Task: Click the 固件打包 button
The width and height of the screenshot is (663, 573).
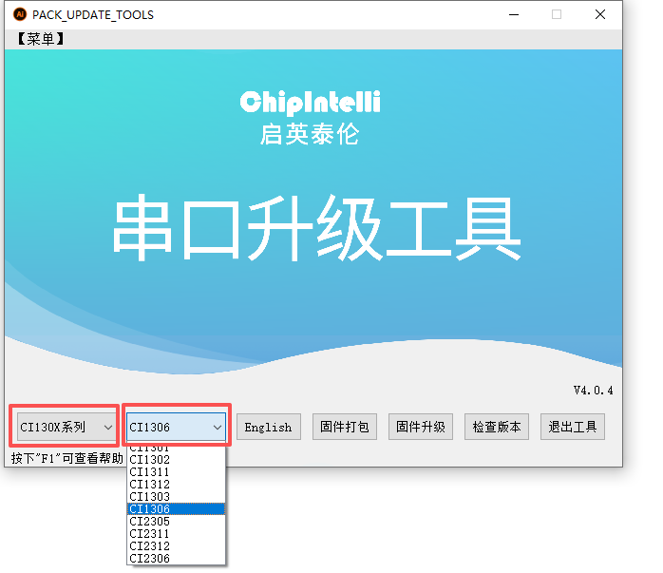Action: click(346, 428)
